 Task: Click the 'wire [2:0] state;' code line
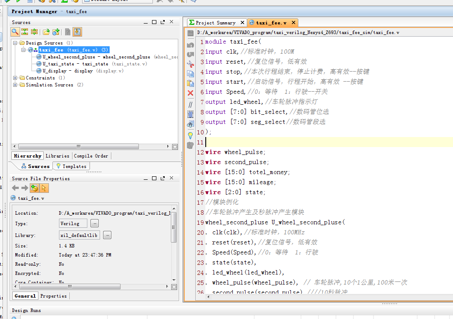235,192
